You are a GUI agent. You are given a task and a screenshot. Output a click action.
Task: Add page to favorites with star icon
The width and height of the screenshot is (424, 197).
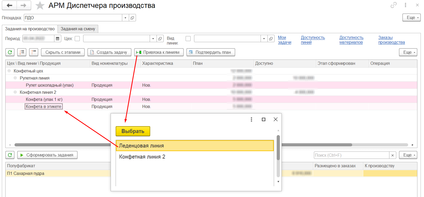[x=40, y=6]
